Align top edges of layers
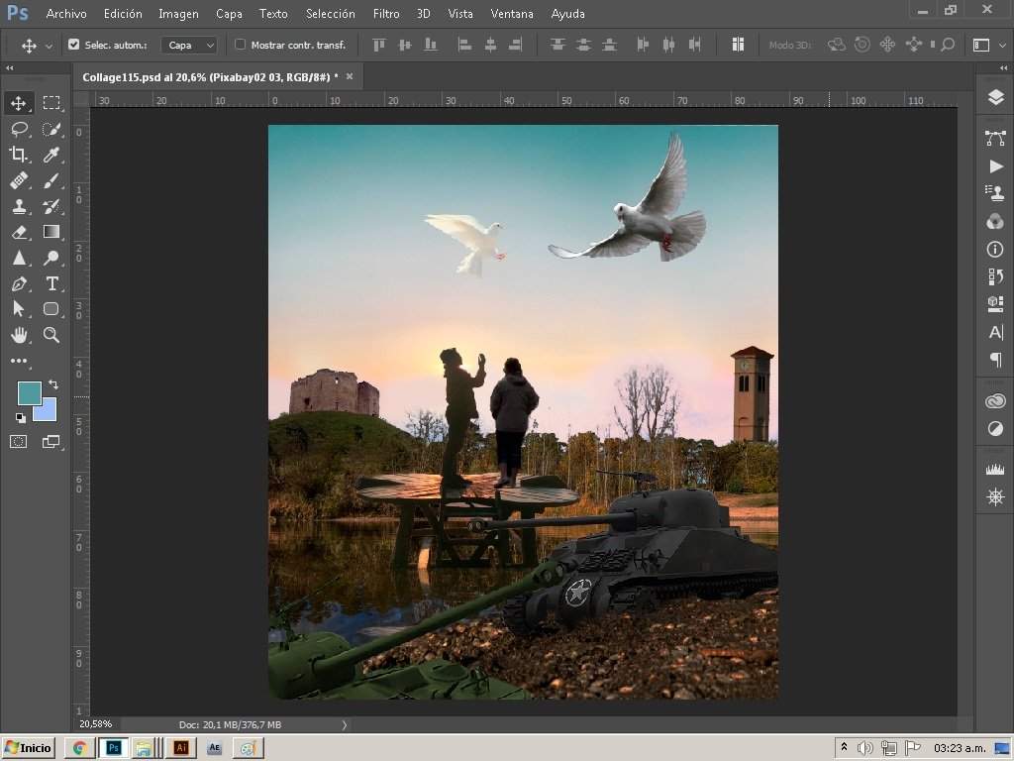The image size is (1014, 761). pyautogui.click(x=379, y=45)
